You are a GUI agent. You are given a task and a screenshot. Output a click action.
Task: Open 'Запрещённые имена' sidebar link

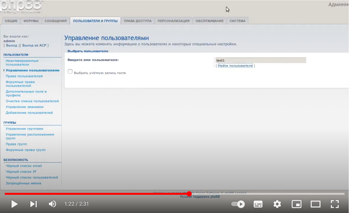click(x=23, y=183)
